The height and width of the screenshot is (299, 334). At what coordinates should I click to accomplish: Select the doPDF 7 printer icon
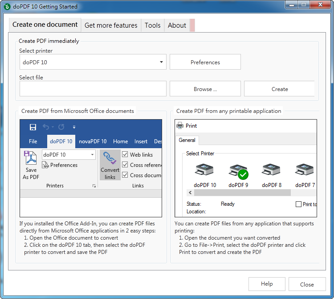click(x=304, y=170)
